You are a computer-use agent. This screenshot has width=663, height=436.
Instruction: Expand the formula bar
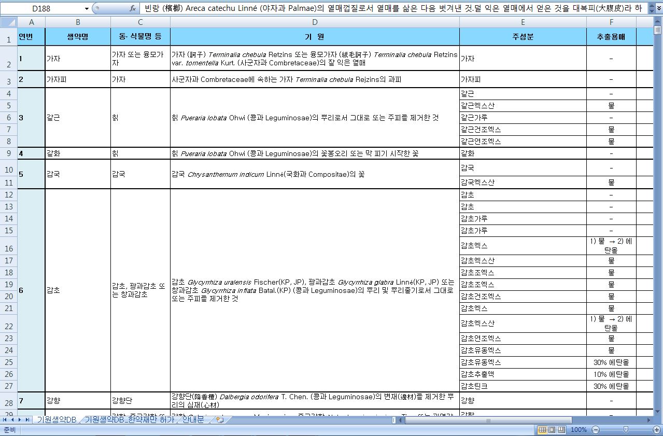click(659, 8)
